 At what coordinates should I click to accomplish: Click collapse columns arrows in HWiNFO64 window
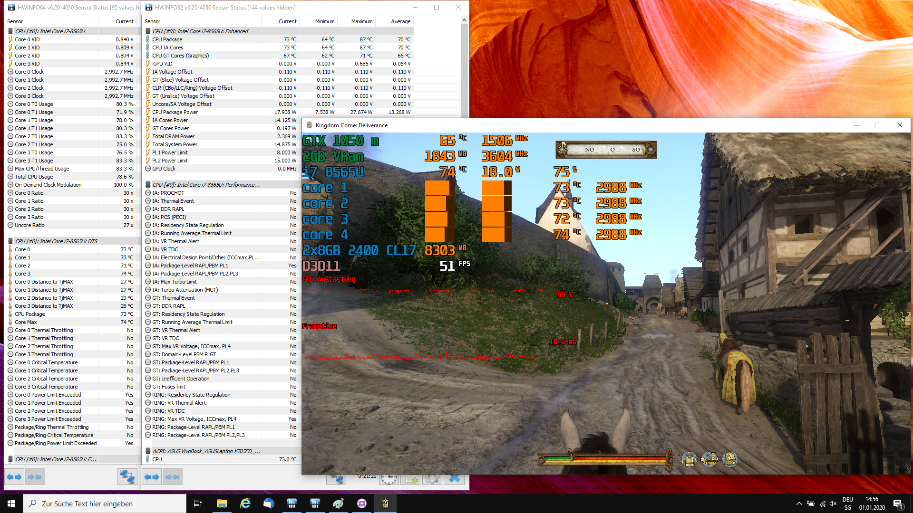tap(35, 477)
